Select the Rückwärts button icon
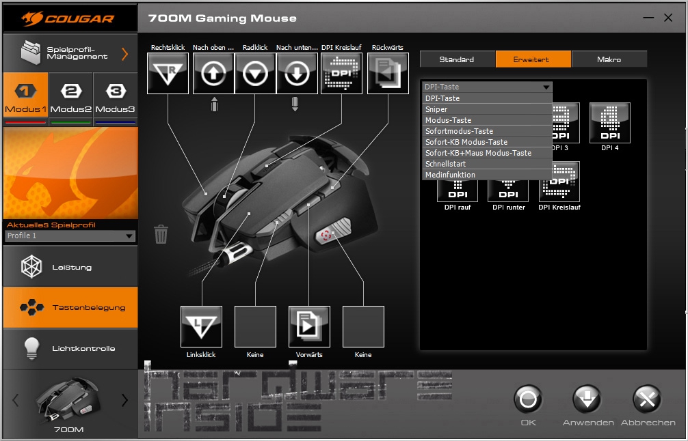The height and width of the screenshot is (441, 688). [388, 74]
